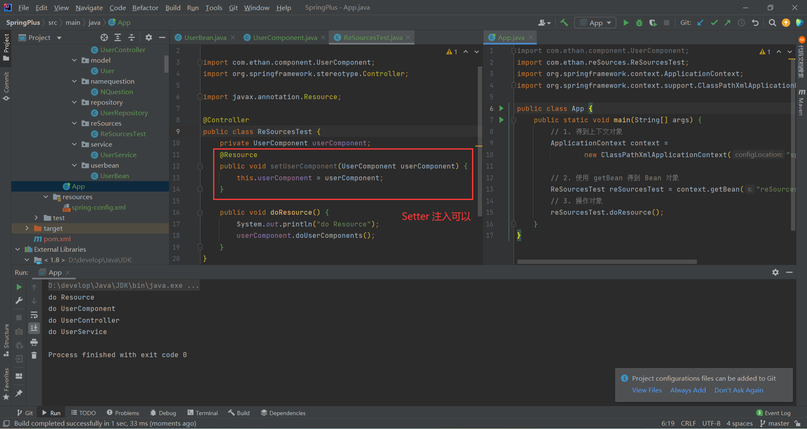Click the wrench icon in Run panel

(x=19, y=300)
